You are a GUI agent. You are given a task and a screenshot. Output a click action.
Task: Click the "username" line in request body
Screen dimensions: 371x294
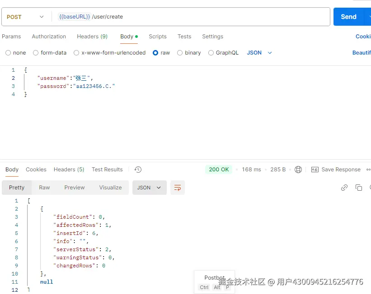tap(66, 78)
